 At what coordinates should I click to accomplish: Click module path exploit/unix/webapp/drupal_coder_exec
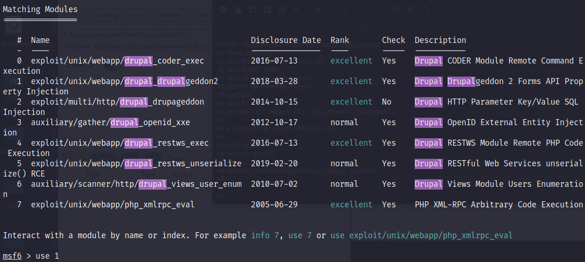tap(117, 61)
